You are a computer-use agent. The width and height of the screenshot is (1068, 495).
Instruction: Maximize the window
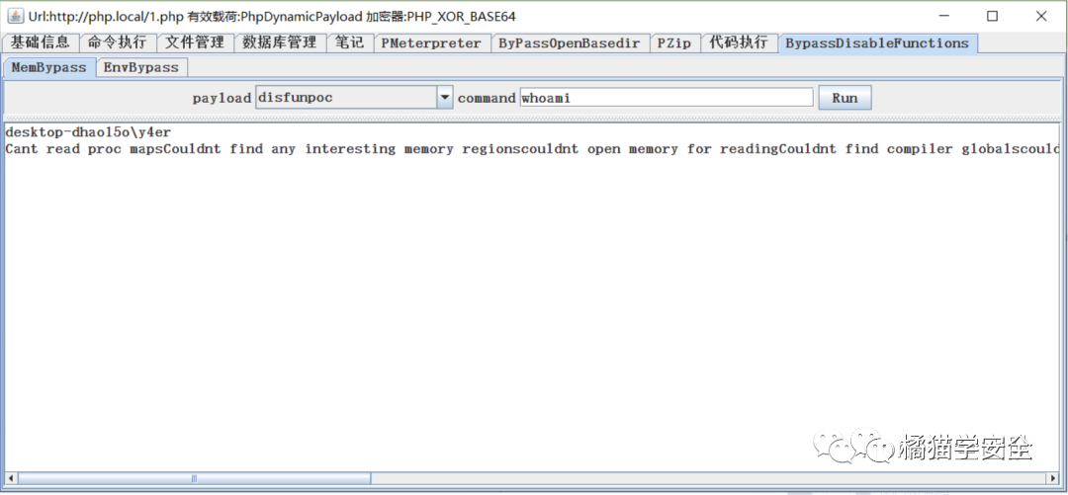[993, 16]
